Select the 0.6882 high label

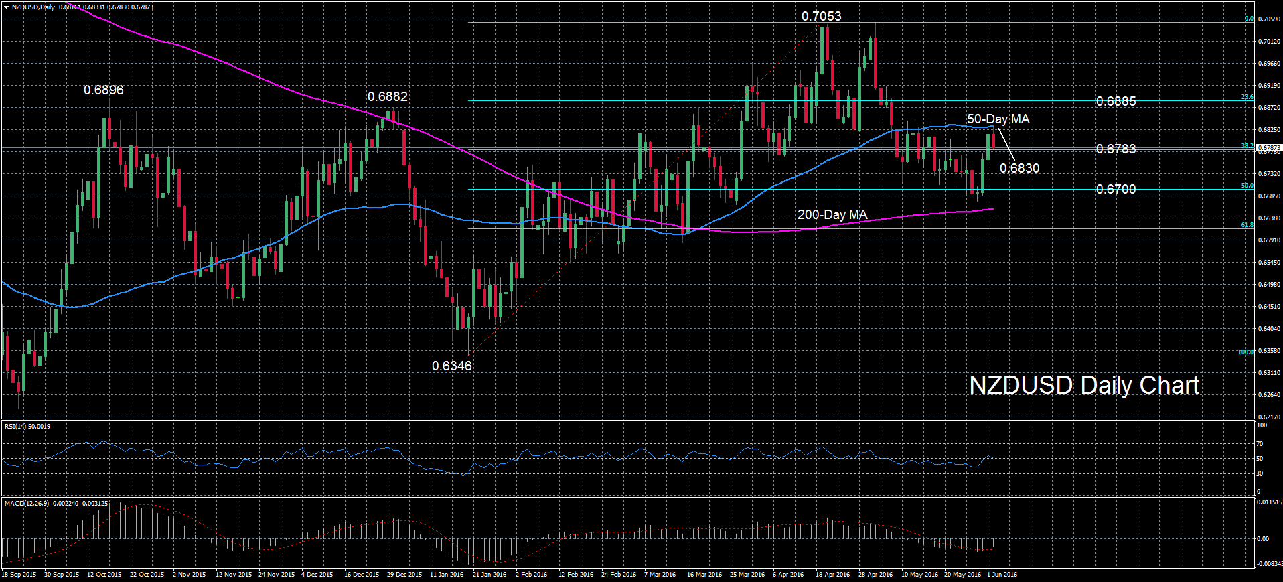388,96
